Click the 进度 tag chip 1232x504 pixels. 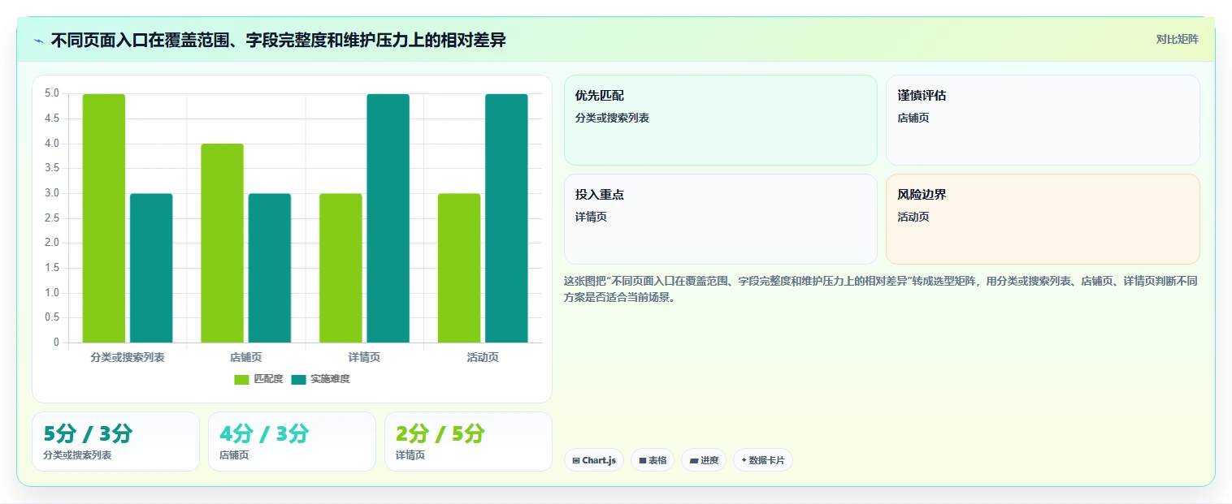tap(704, 460)
